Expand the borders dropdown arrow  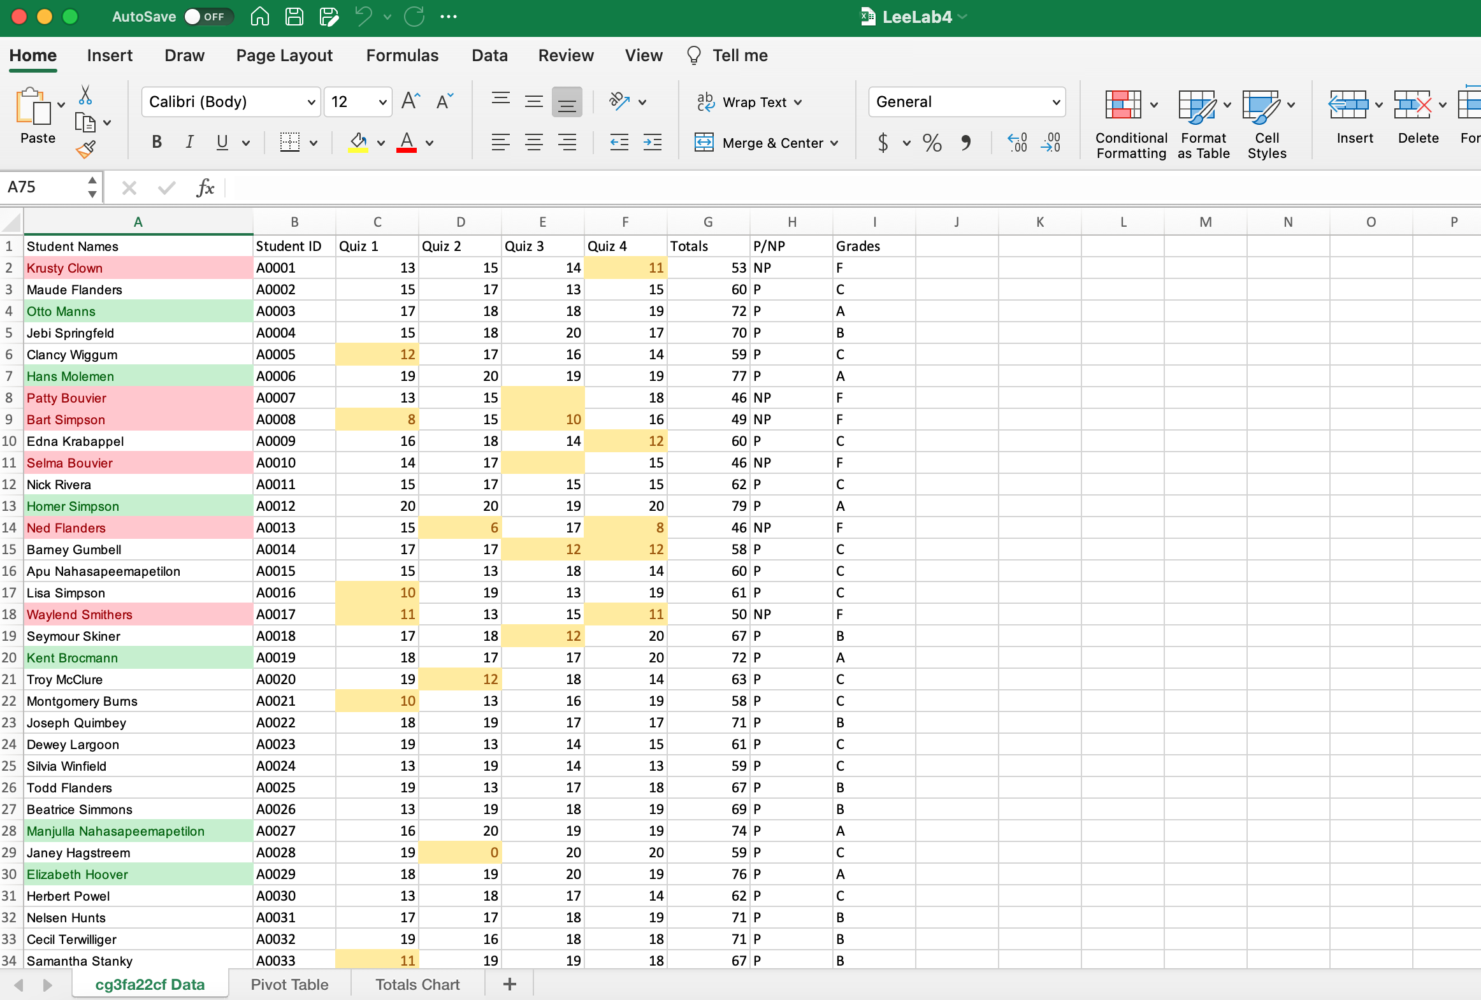(314, 143)
